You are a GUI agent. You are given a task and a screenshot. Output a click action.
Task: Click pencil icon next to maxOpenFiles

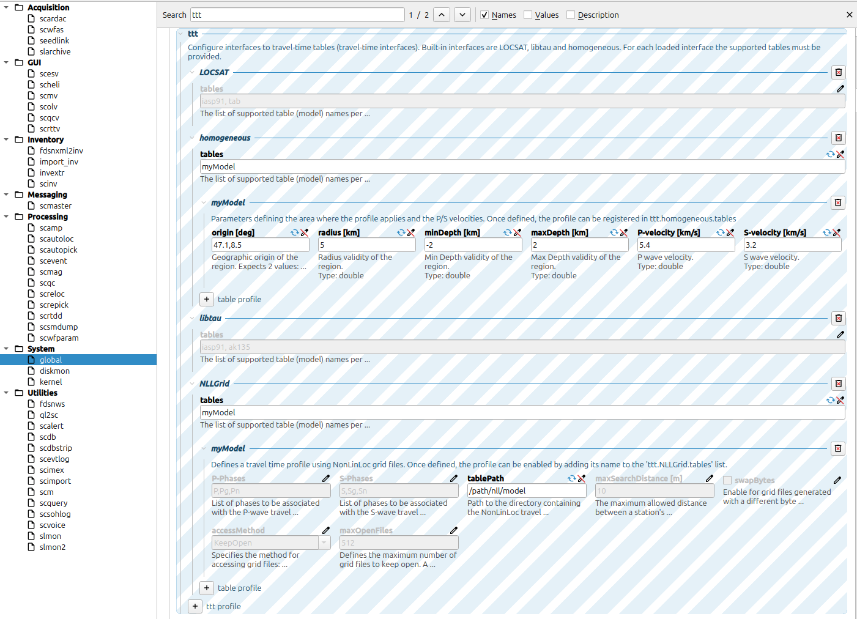(453, 530)
